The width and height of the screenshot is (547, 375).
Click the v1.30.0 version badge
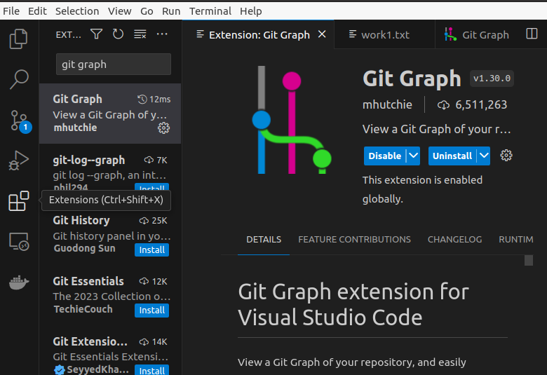point(492,78)
